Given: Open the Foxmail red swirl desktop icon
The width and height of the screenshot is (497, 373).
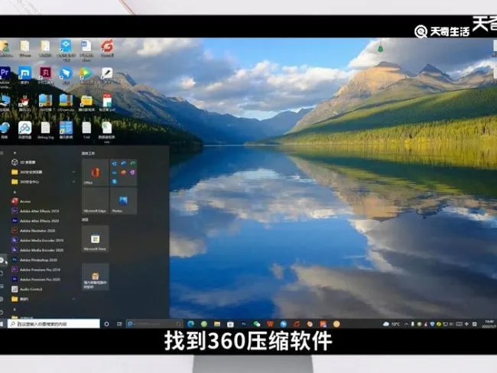Looking at the screenshot, I should (107, 48).
